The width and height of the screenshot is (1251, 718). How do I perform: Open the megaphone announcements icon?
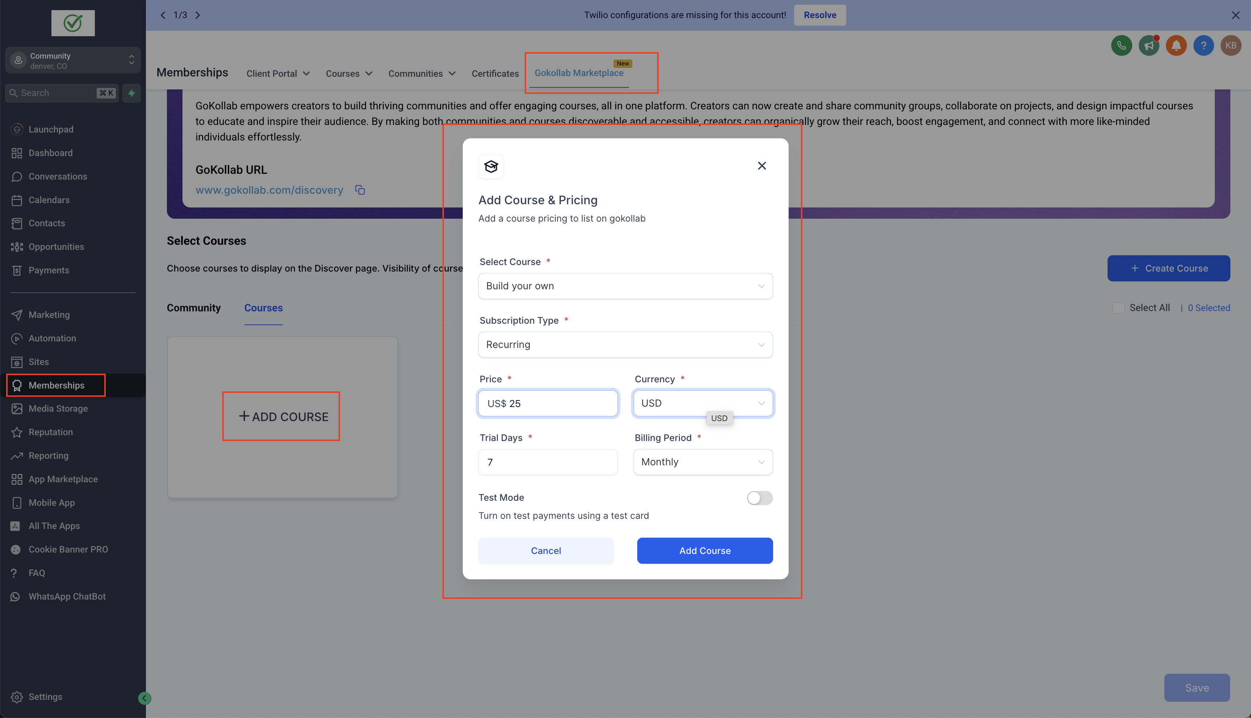[1149, 45]
